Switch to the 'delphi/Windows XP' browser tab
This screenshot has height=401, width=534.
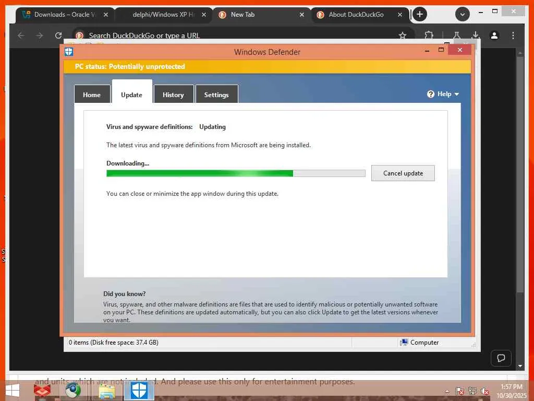(x=163, y=15)
